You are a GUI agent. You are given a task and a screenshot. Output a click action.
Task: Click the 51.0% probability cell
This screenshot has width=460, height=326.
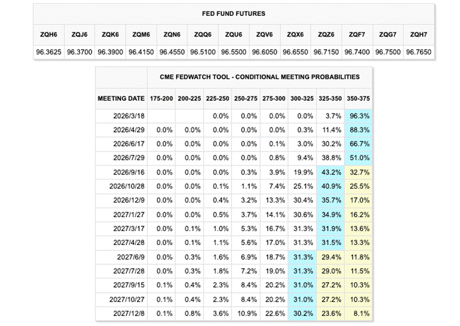tap(358, 158)
